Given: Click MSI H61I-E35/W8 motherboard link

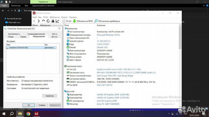Looking at the screenshot, I should click(127, 73).
